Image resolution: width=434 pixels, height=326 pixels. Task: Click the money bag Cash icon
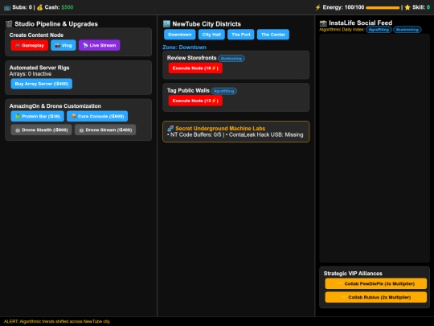pyautogui.click(x=40, y=7)
